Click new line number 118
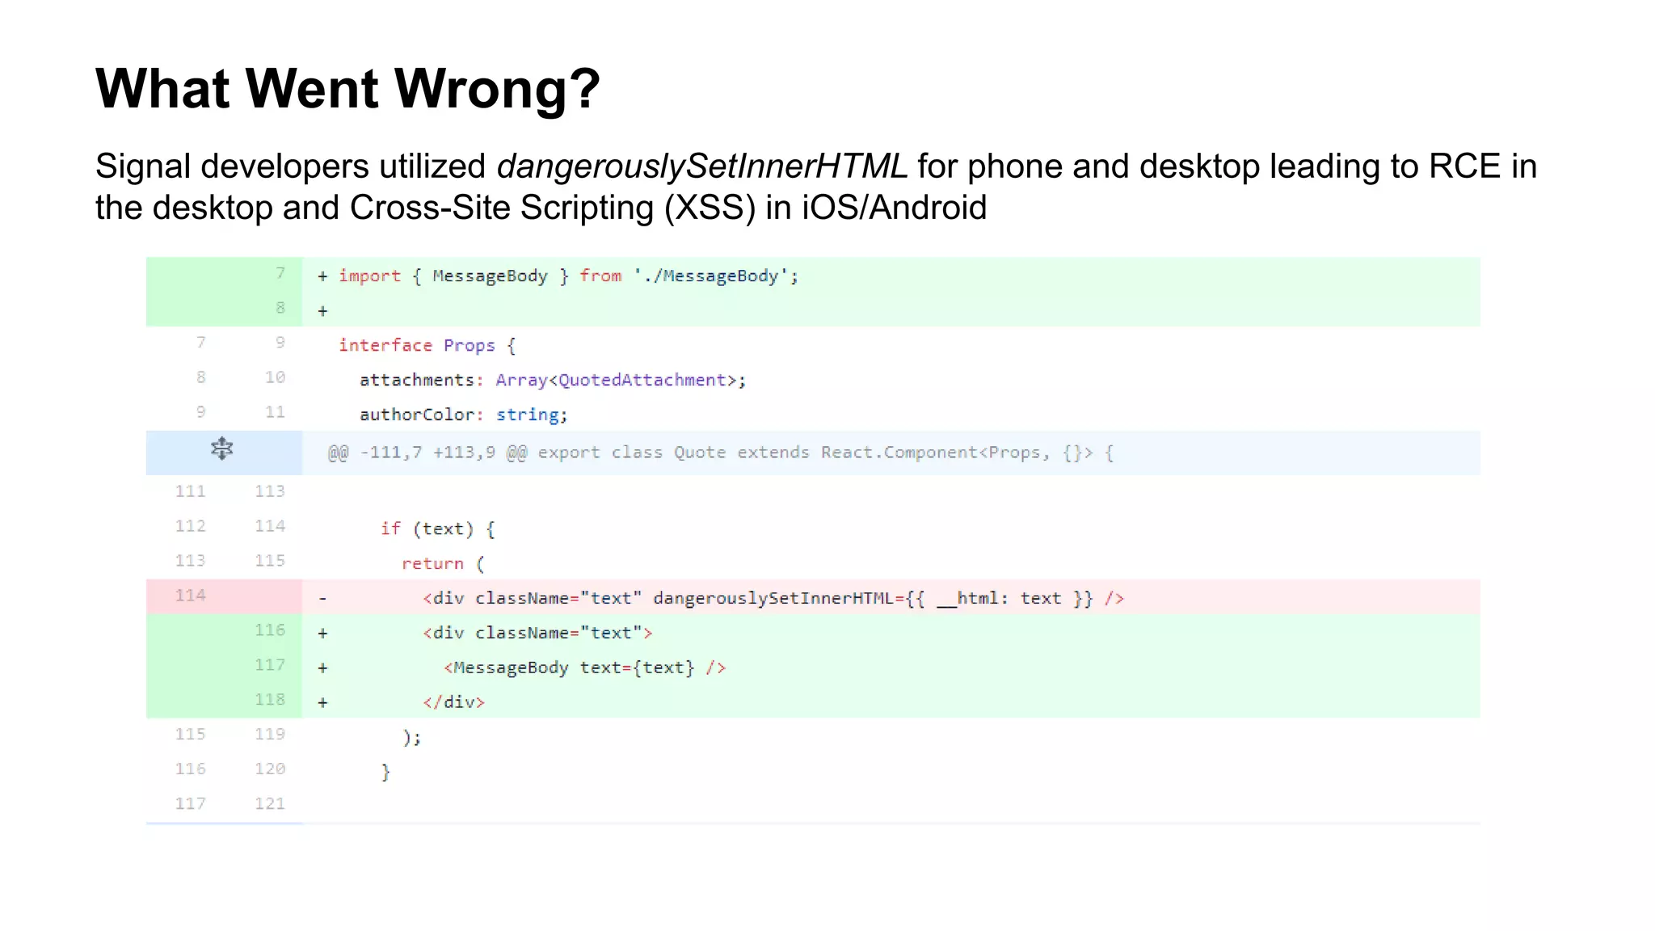This screenshot has width=1655, height=931. tap(270, 700)
